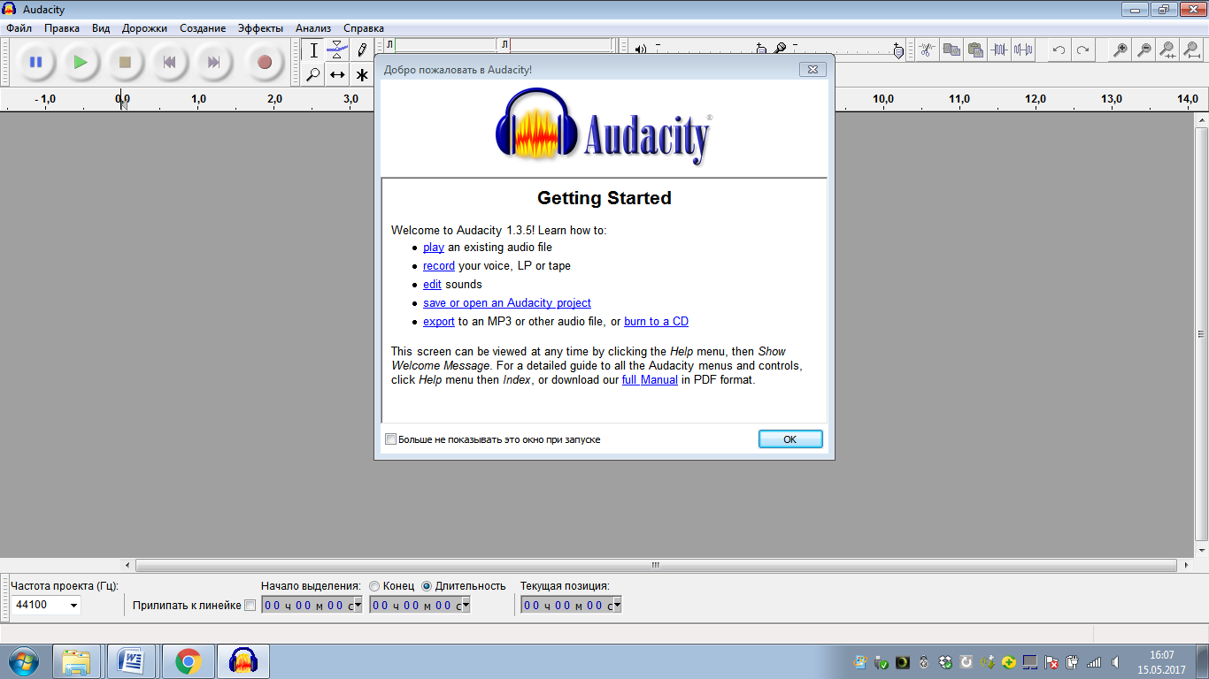Follow the 'burn to a CD' link
The image size is (1209, 679).
656,322
